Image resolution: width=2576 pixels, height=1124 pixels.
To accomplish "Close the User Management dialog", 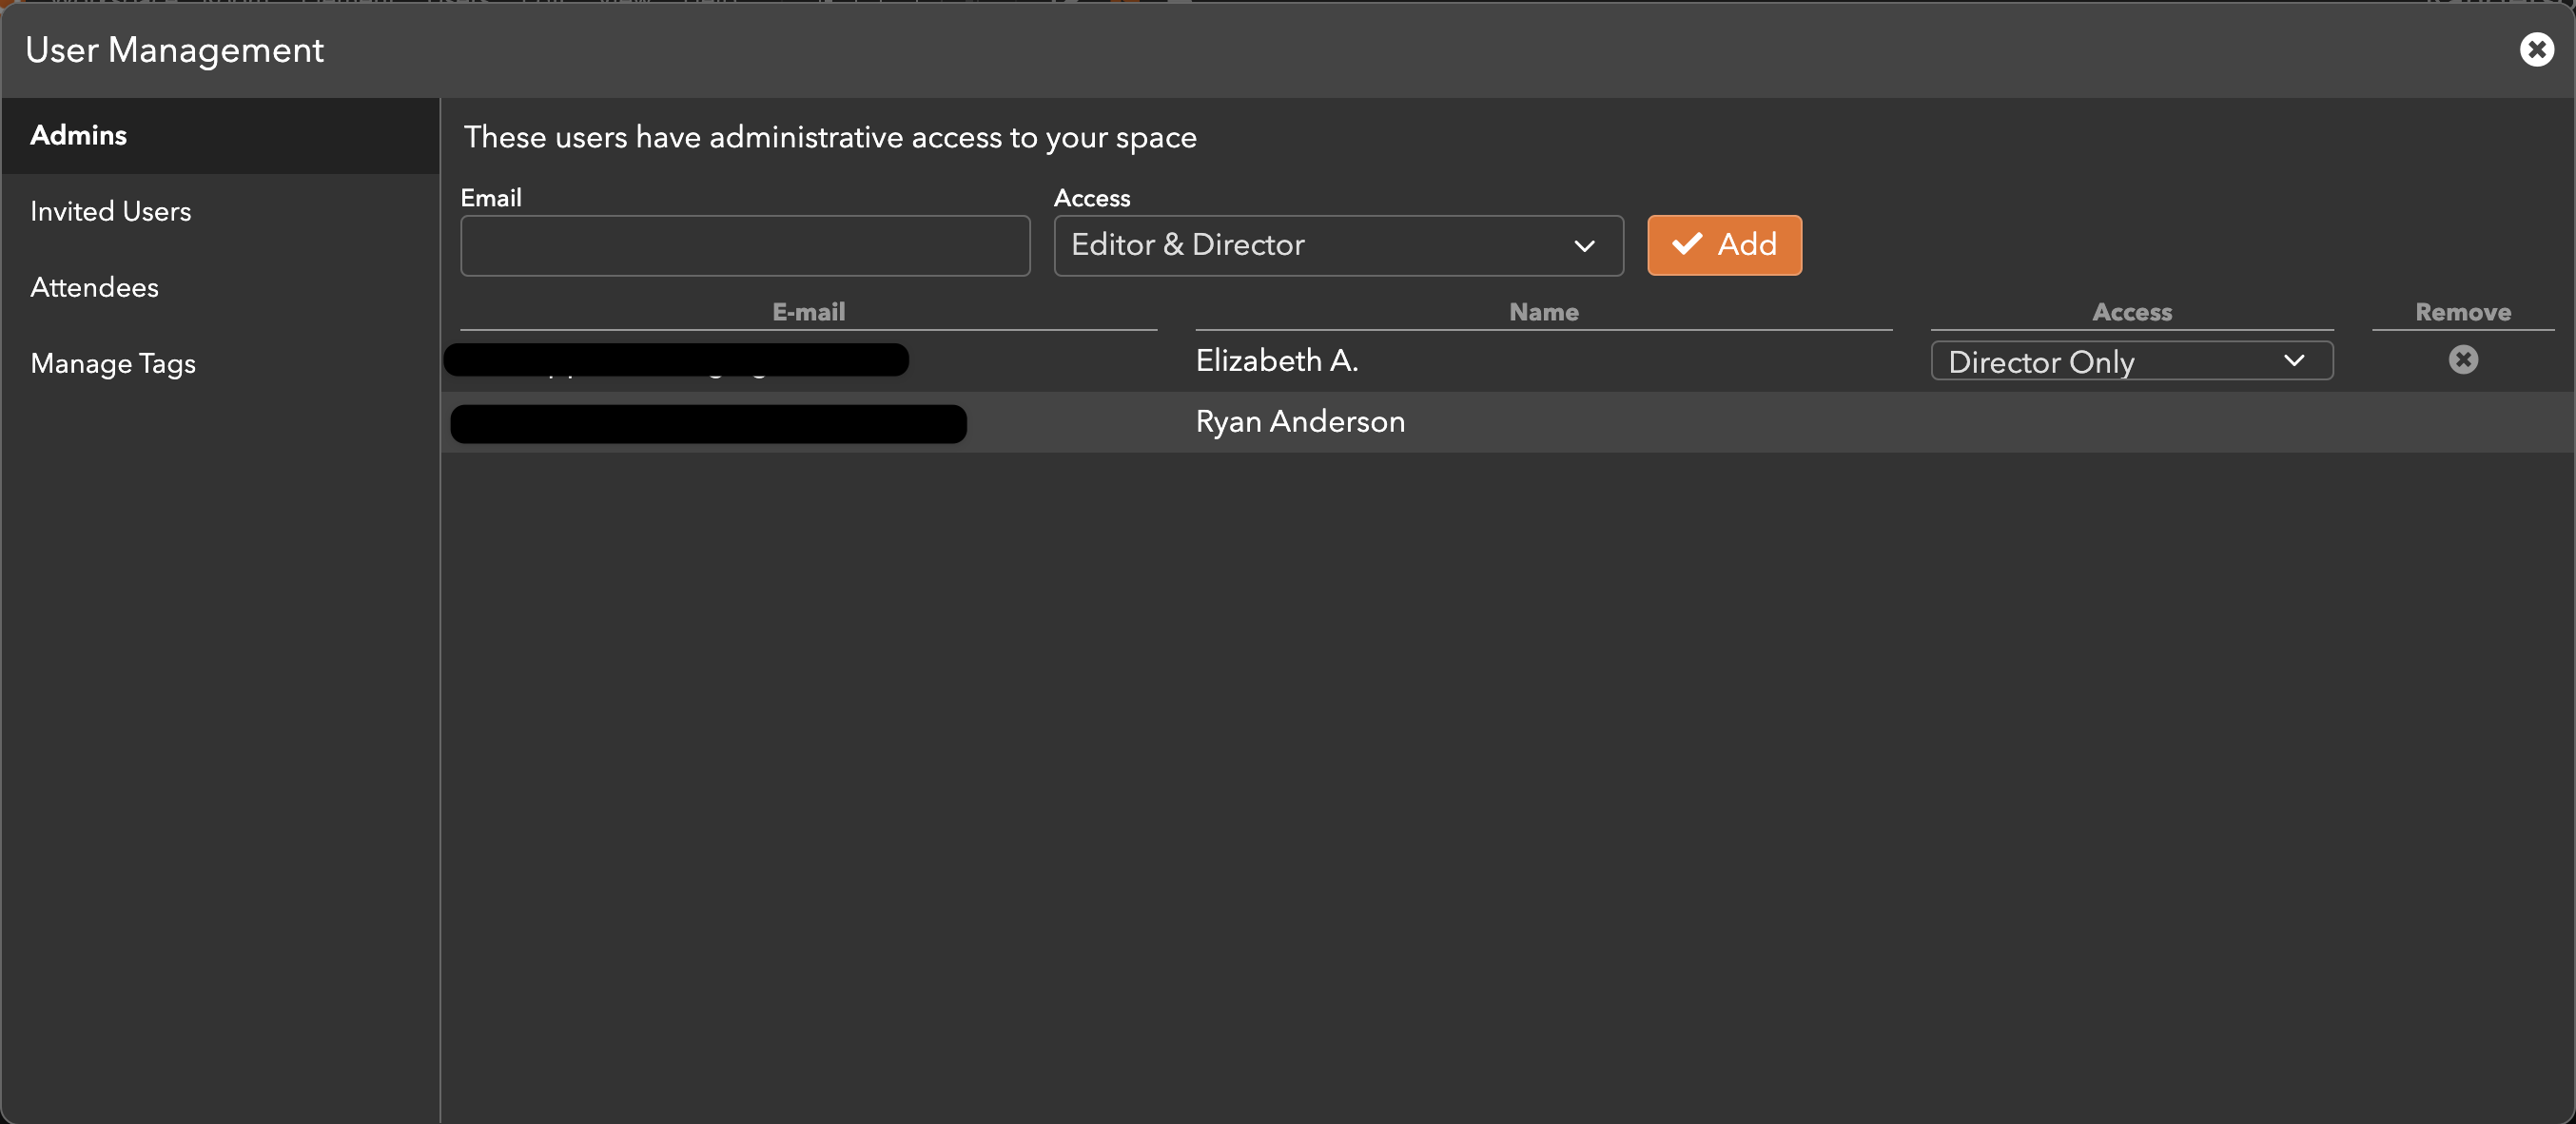I will [2536, 49].
